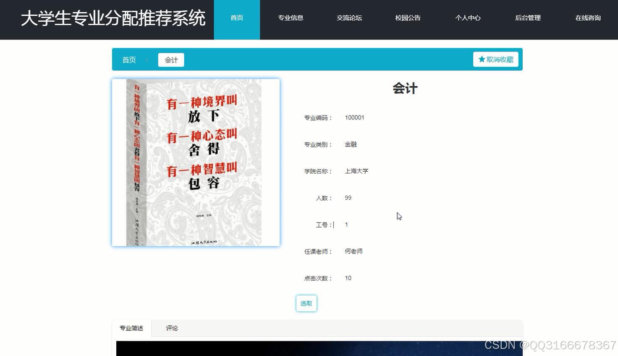Go to 交流论坛 in the navigation bar

click(x=349, y=18)
